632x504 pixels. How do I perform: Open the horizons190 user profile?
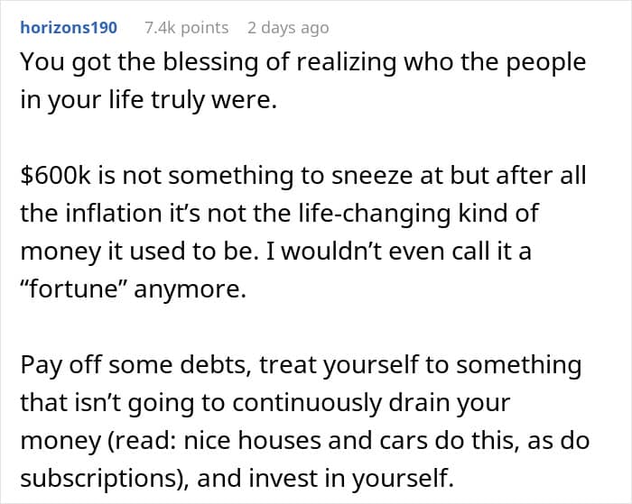[x=69, y=28]
